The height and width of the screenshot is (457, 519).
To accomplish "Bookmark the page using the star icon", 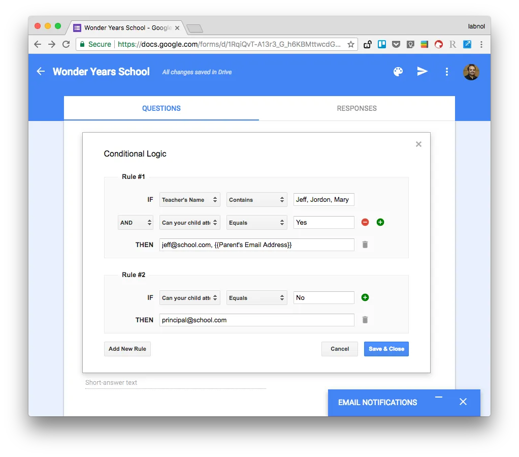I will [x=350, y=44].
